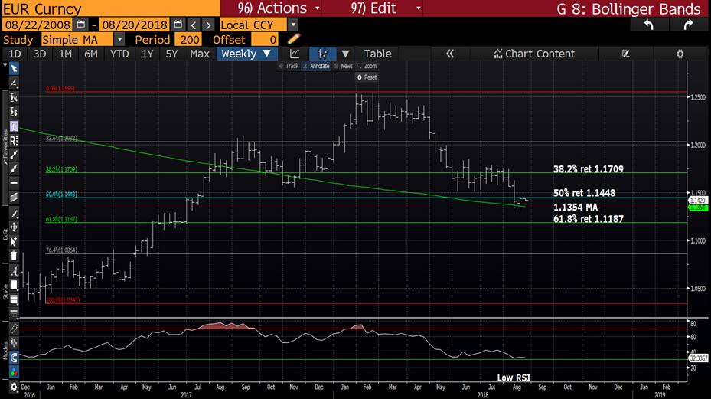Toggle the Track crosshair option

click(291, 67)
